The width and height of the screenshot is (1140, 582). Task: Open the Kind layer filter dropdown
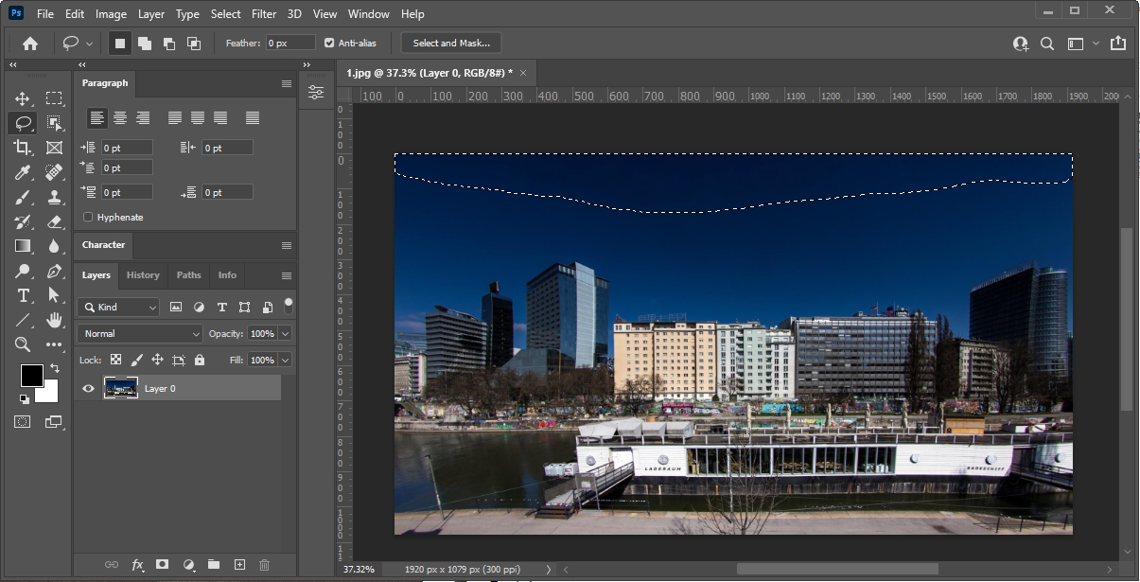tap(119, 307)
